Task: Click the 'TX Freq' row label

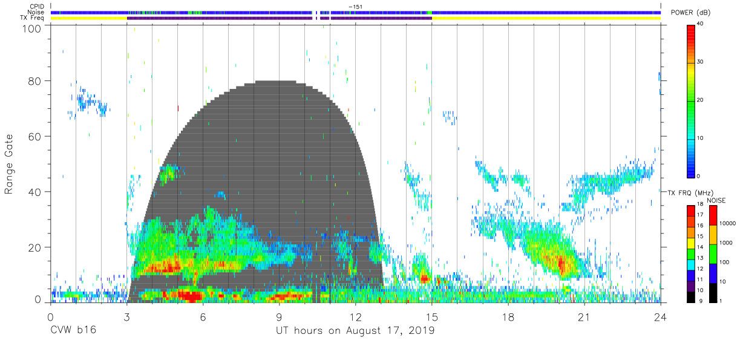Action: click(x=33, y=18)
